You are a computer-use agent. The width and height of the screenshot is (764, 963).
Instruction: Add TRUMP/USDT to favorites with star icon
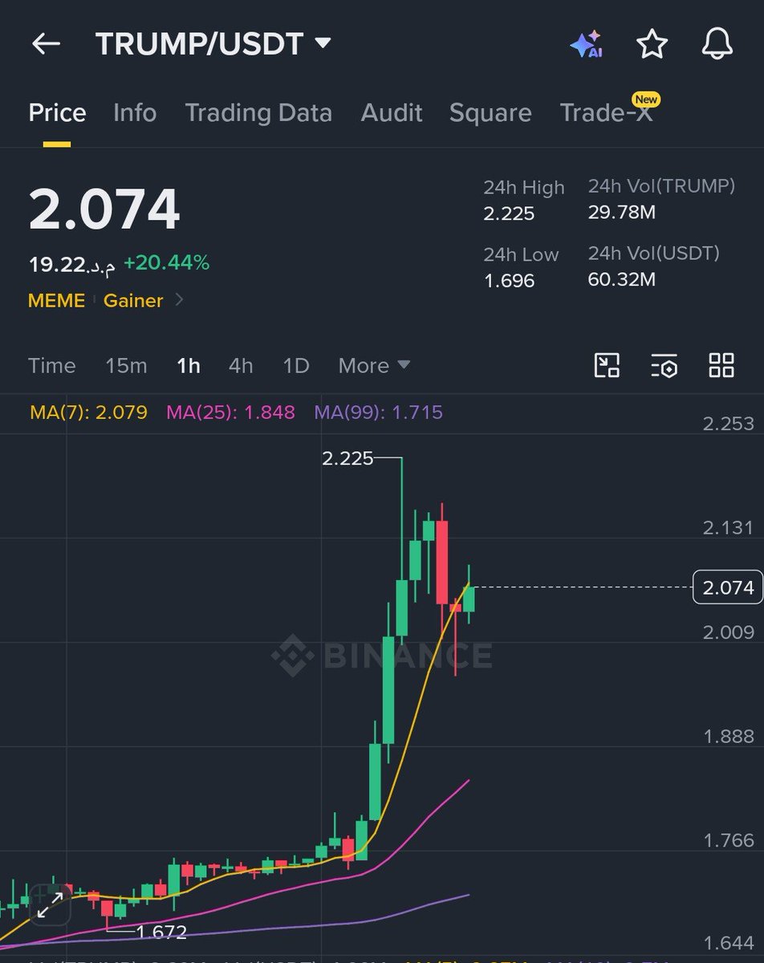pyautogui.click(x=652, y=44)
